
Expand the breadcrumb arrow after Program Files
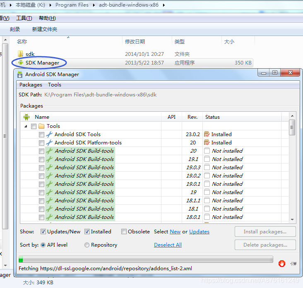[94, 5]
